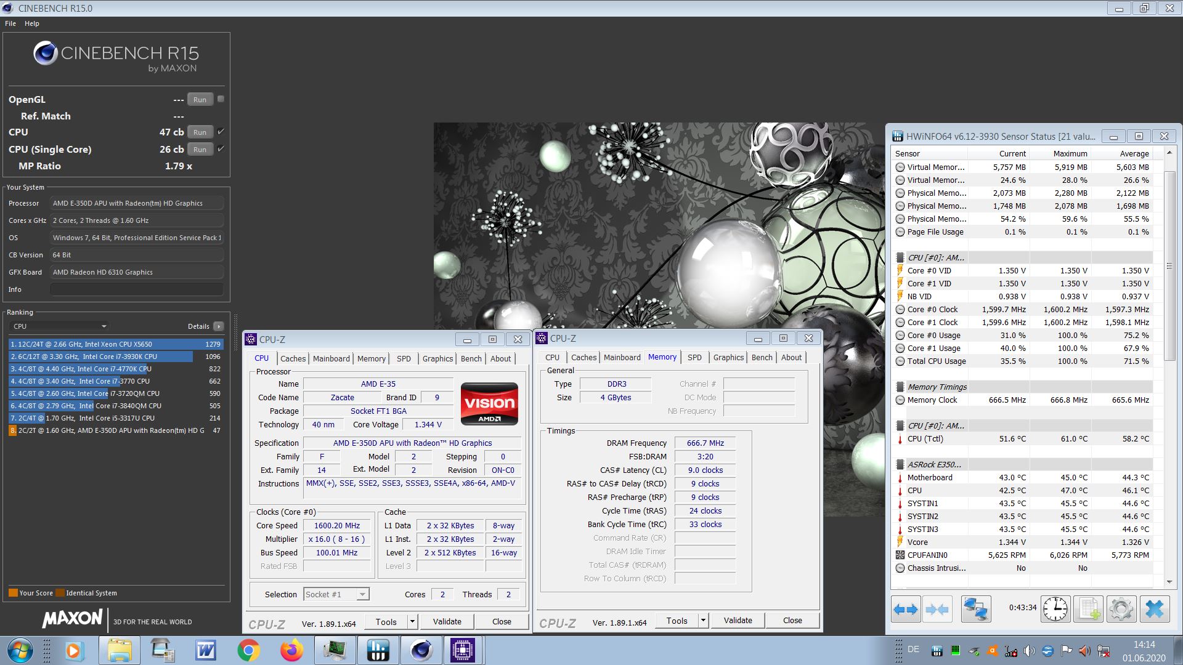Toggle the OpenGL test checkbox

pos(221,99)
